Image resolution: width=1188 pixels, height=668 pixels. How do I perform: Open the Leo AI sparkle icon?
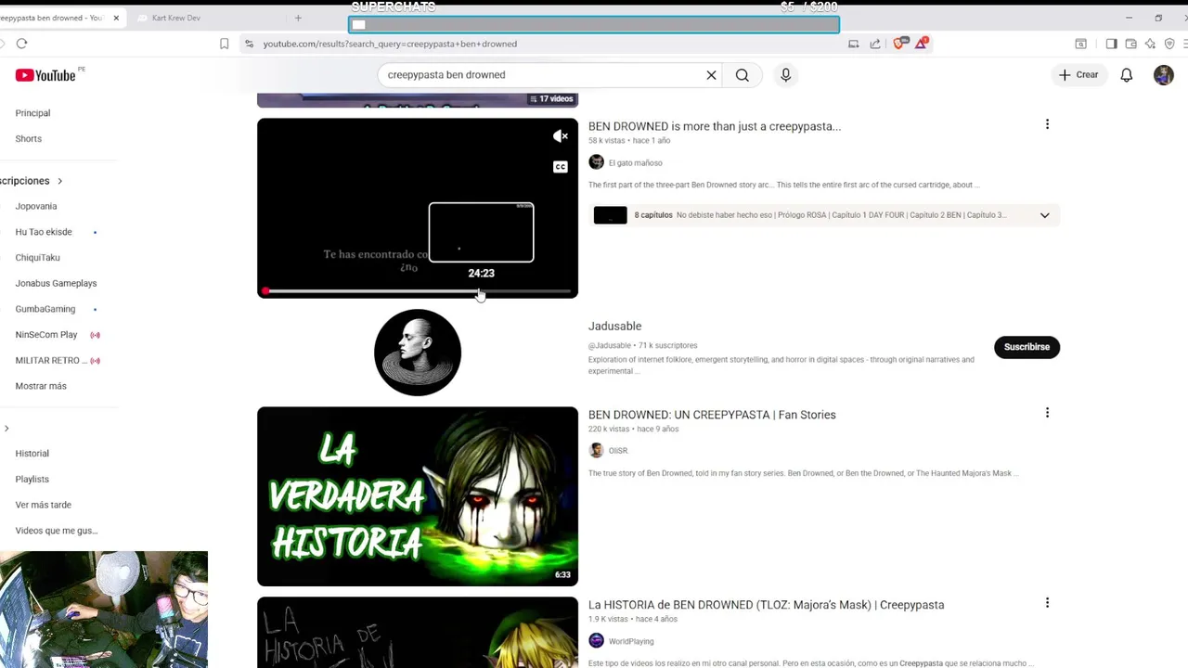pyautogui.click(x=1150, y=44)
